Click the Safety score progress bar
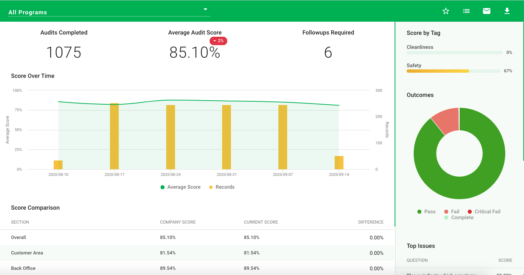Image resolution: width=524 pixels, height=275 pixels. click(453, 71)
